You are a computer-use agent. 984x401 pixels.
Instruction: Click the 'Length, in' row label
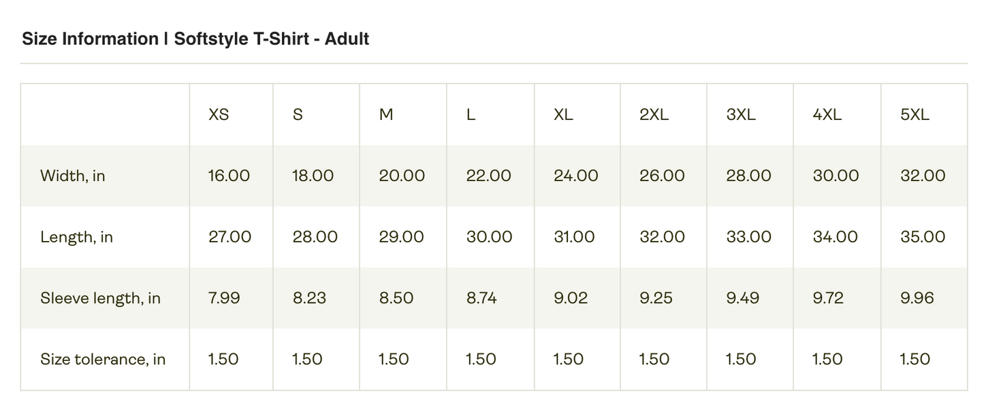pos(76,237)
